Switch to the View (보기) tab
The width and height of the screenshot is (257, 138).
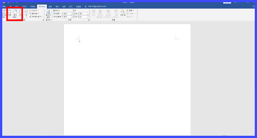pos(70,7)
